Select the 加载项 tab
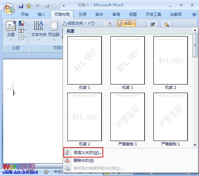 tap(176, 15)
